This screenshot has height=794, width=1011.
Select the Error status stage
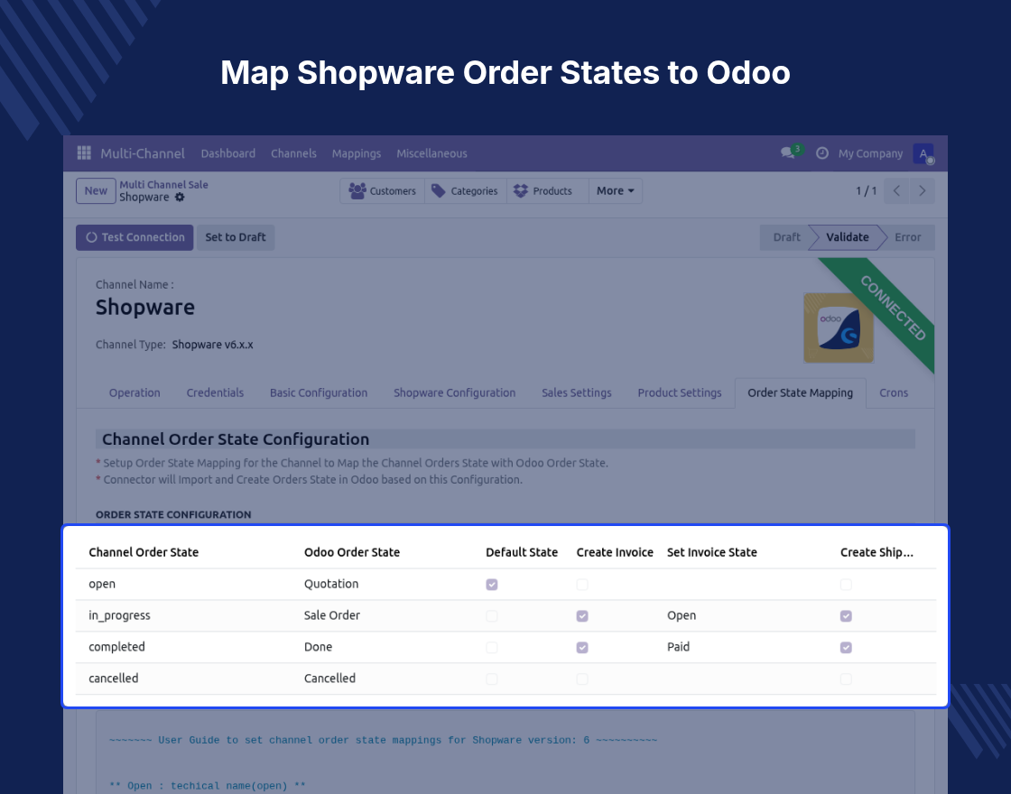908,237
